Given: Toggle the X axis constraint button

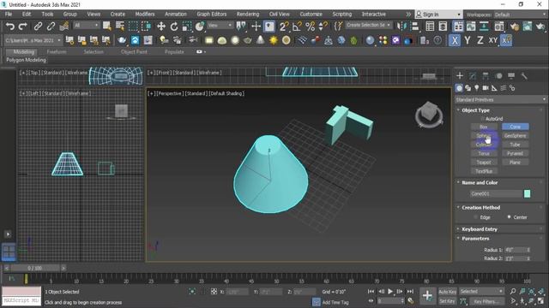Looking at the screenshot, I should coord(455,40).
